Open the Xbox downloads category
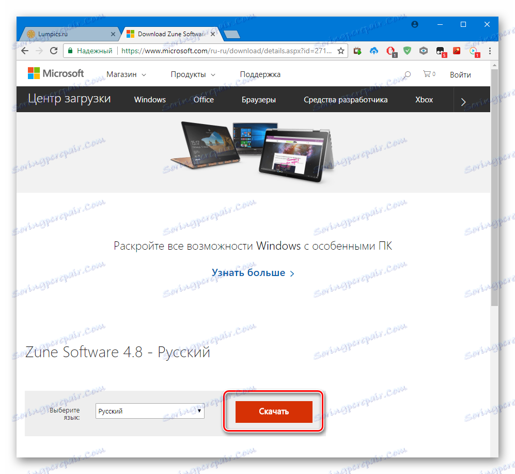The width and height of the screenshot is (515, 474). (424, 100)
